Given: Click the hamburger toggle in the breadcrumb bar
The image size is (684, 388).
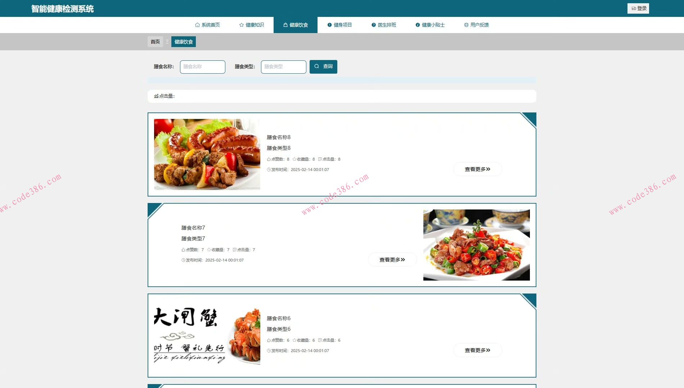Looking at the screenshot, I should click(167, 41).
